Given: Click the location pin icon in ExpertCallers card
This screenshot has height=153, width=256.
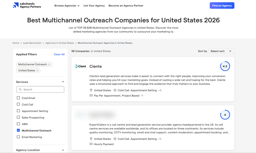Looking at the screenshot, I should (91, 139).
